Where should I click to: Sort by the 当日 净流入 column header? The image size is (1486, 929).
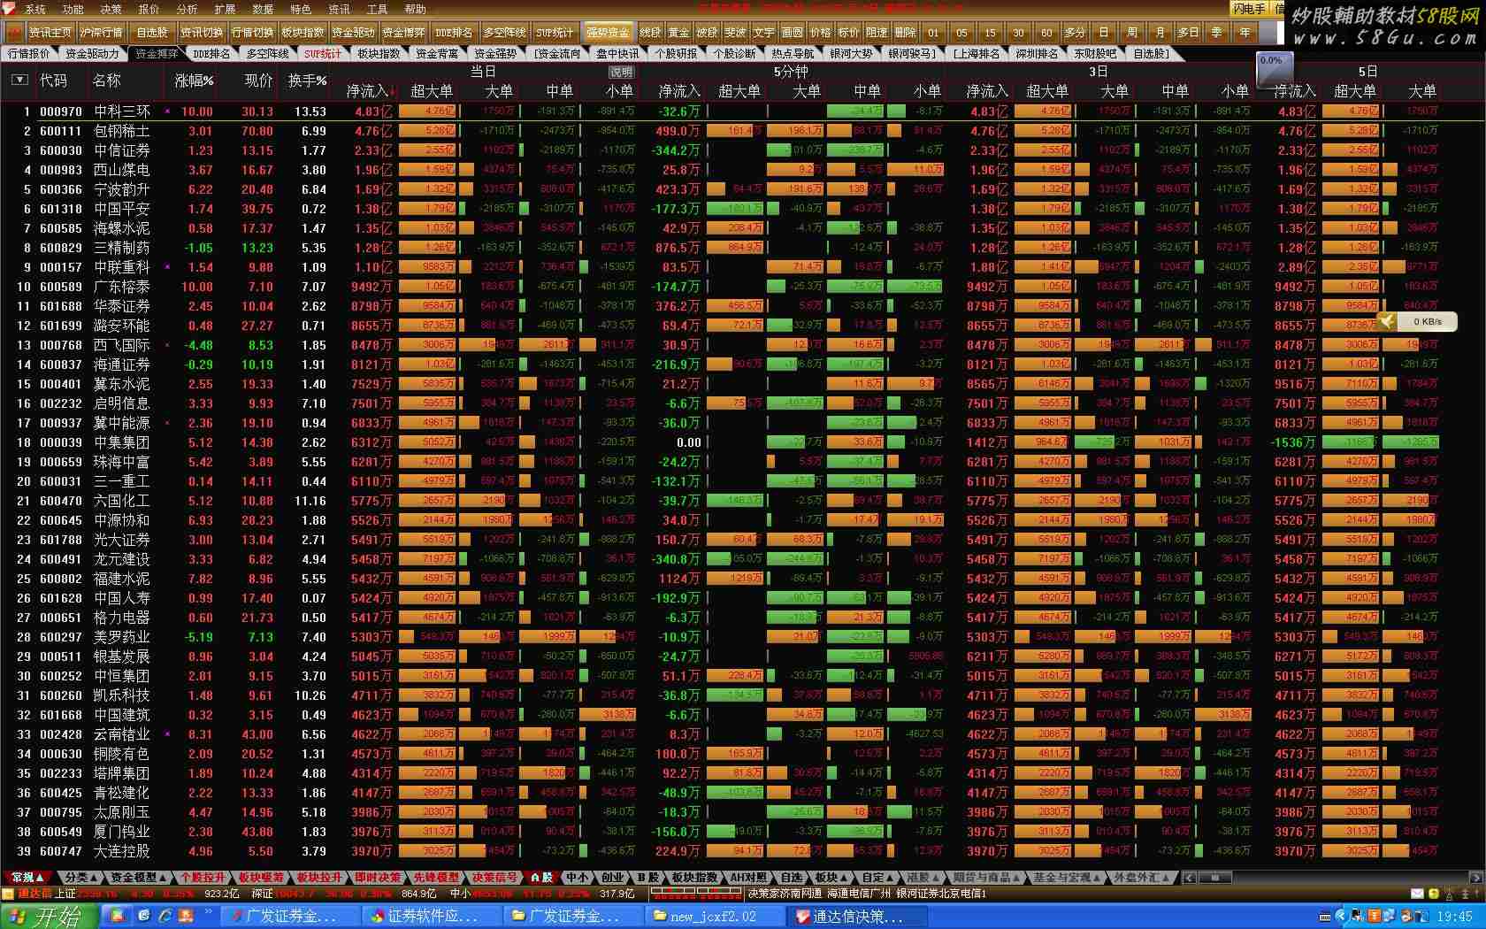click(x=370, y=90)
